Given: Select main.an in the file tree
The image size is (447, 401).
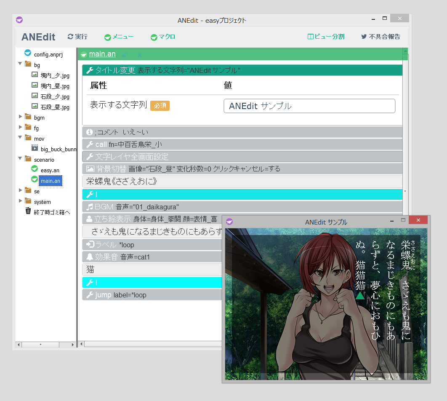Looking at the screenshot, I should [x=51, y=181].
